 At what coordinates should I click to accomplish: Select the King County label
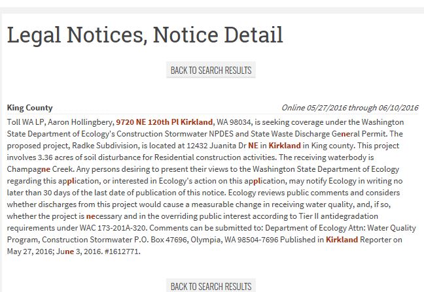coord(29,108)
